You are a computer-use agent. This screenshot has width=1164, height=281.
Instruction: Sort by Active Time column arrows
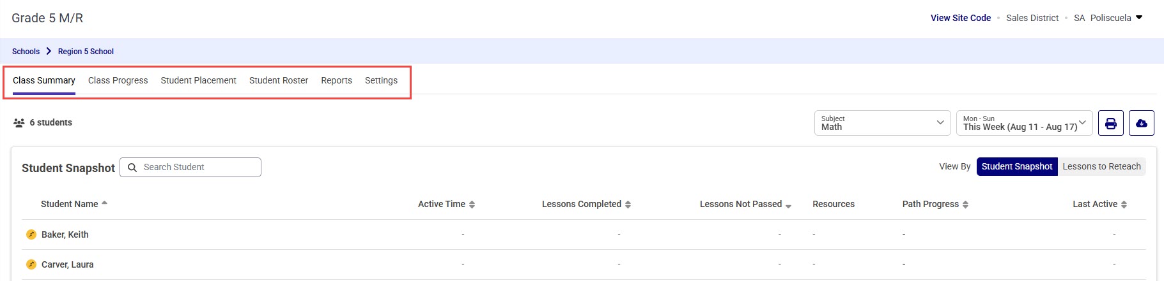pyautogui.click(x=472, y=205)
